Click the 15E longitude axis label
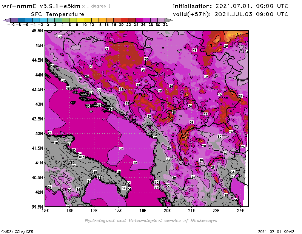 46,211
